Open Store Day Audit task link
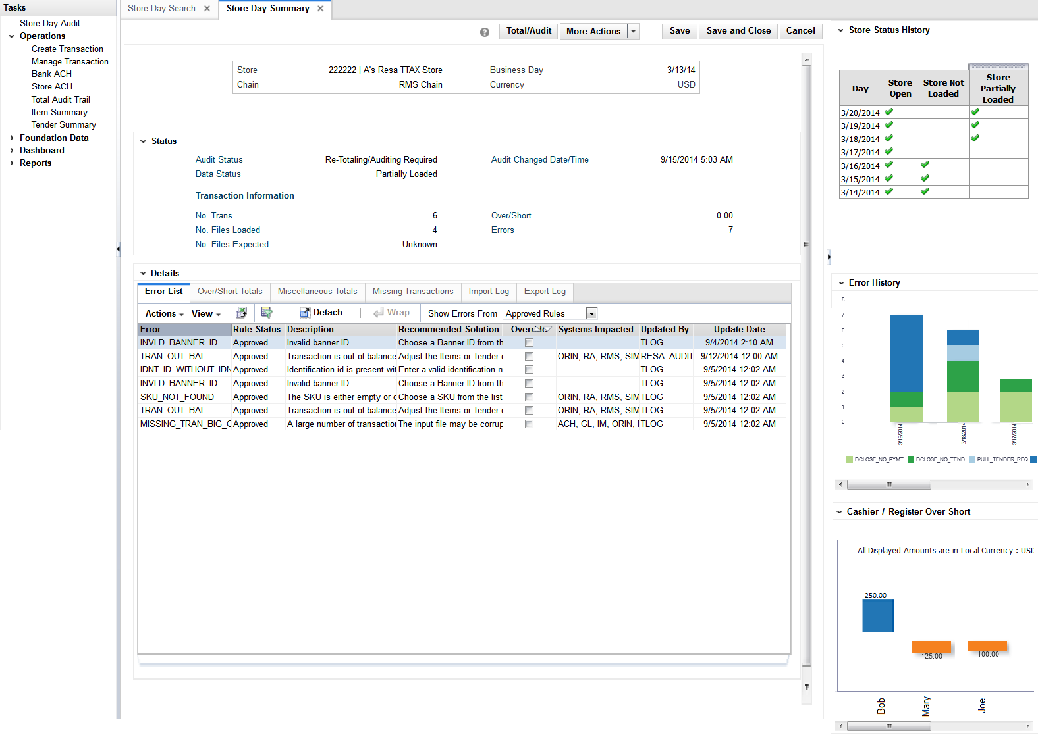The image size is (1038, 739). tap(50, 24)
